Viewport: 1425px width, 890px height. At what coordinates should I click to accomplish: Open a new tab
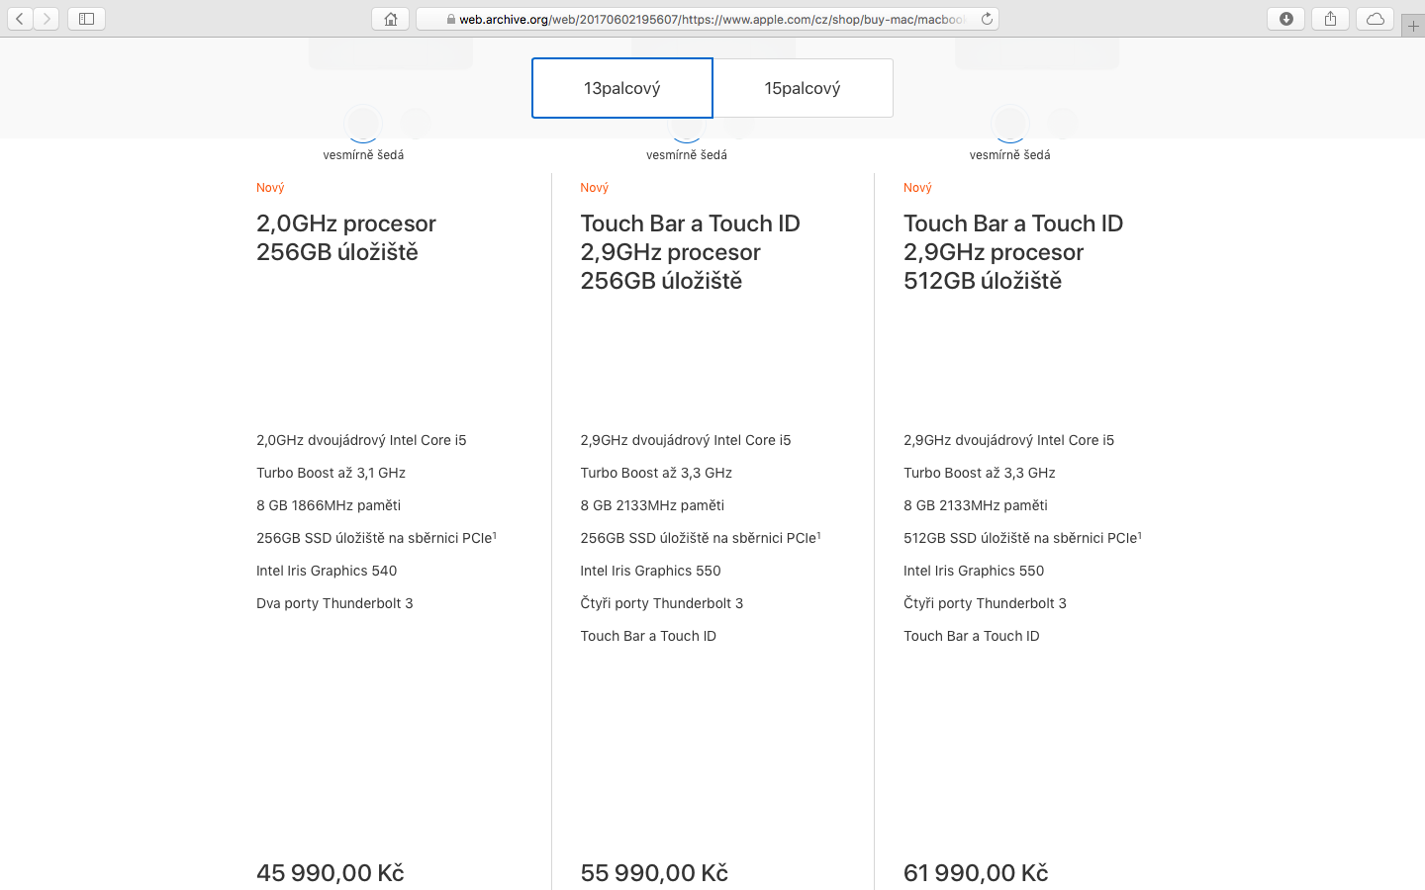(1413, 27)
